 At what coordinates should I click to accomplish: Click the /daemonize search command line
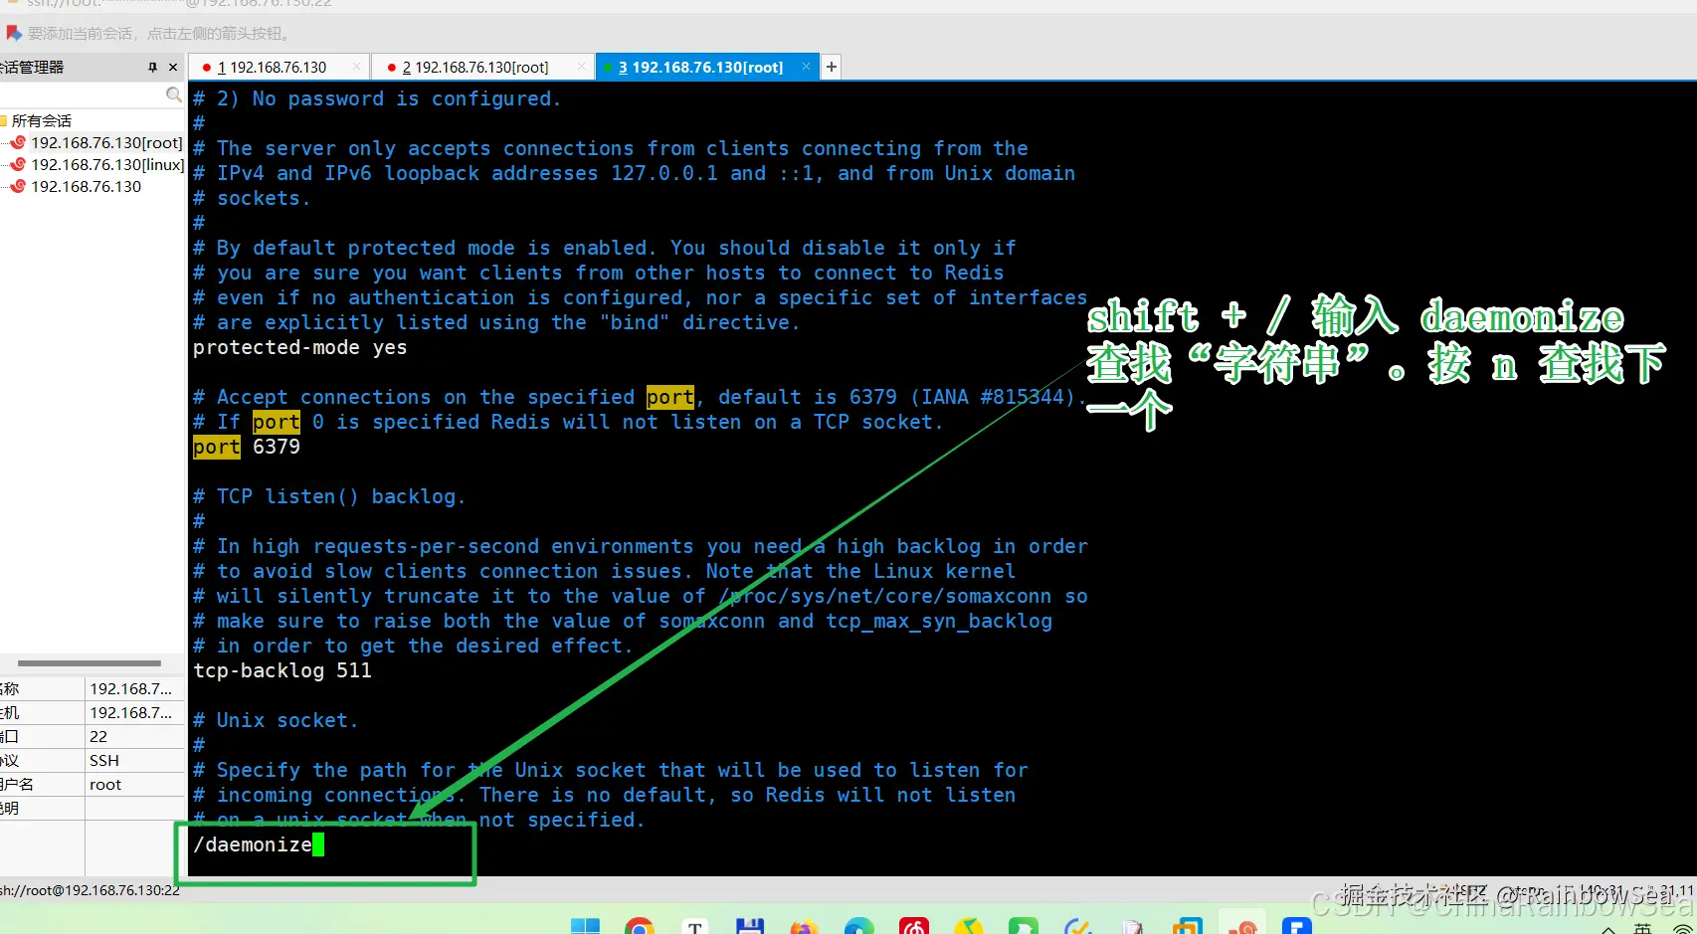pyautogui.click(x=259, y=844)
